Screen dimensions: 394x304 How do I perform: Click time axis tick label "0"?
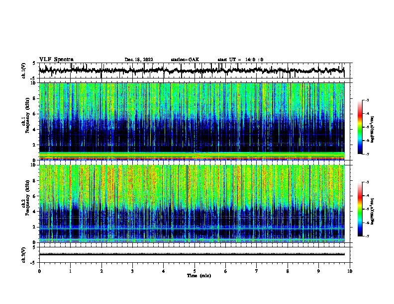pyautogui.click(x=39, y=271)
